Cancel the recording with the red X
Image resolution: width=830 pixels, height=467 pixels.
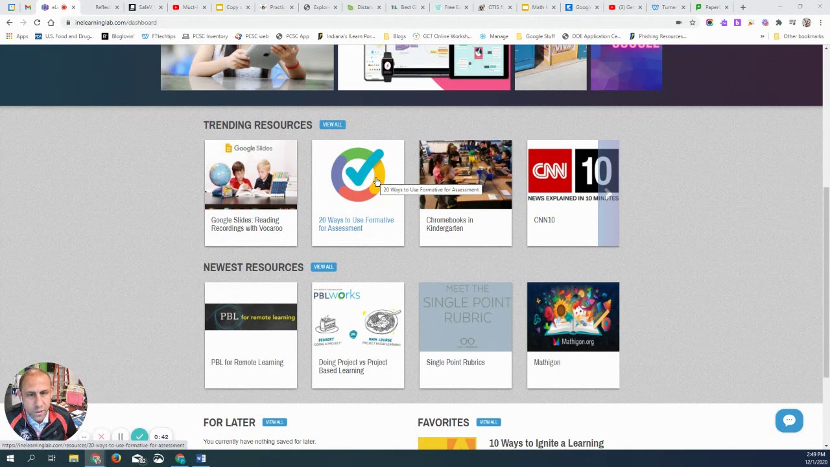[x=101, y=437]
